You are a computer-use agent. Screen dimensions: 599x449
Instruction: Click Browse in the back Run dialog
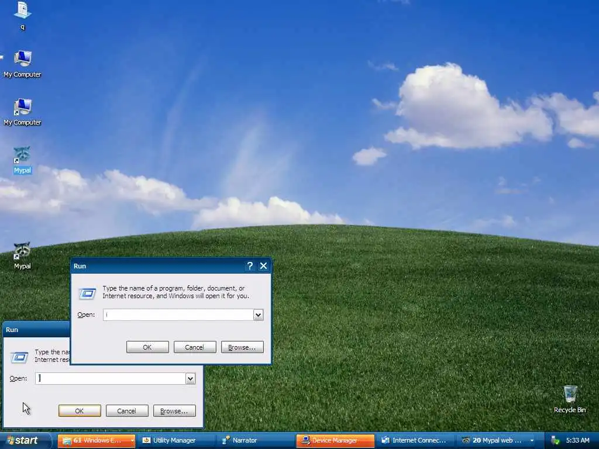click(174, 411)
